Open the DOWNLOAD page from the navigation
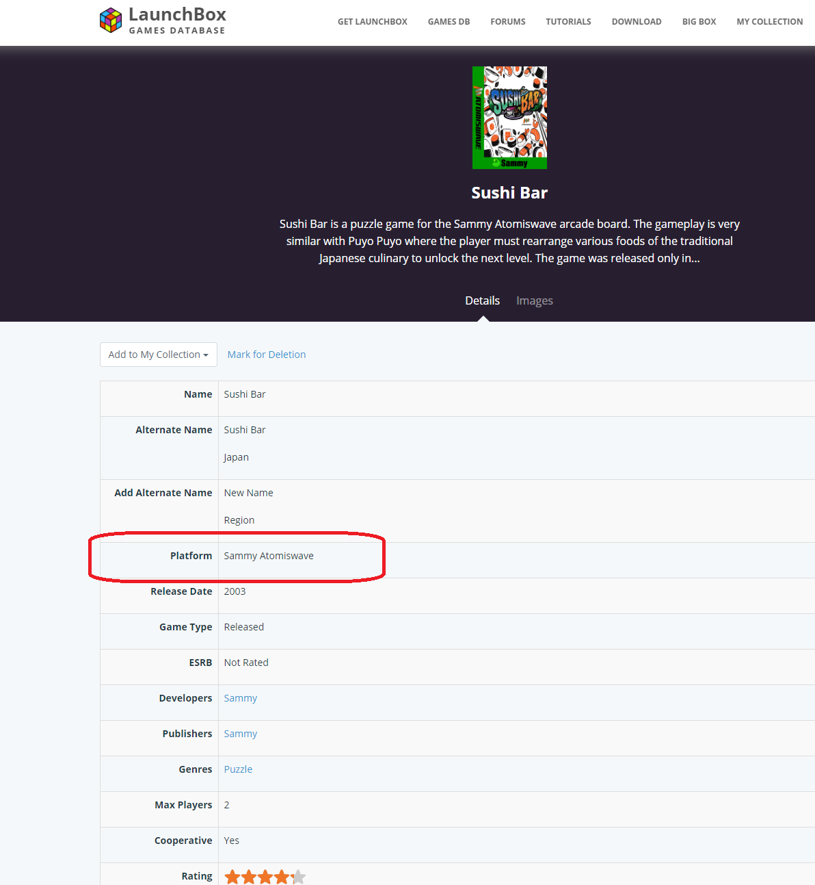815x885 pixels. tap(637, 22)
